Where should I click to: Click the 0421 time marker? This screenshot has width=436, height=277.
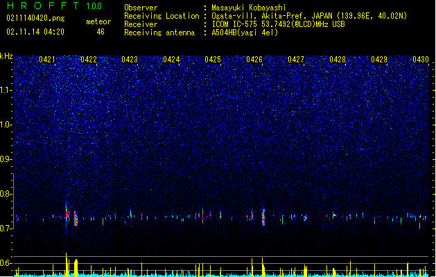pyautogui.click(x=47, y=60)
